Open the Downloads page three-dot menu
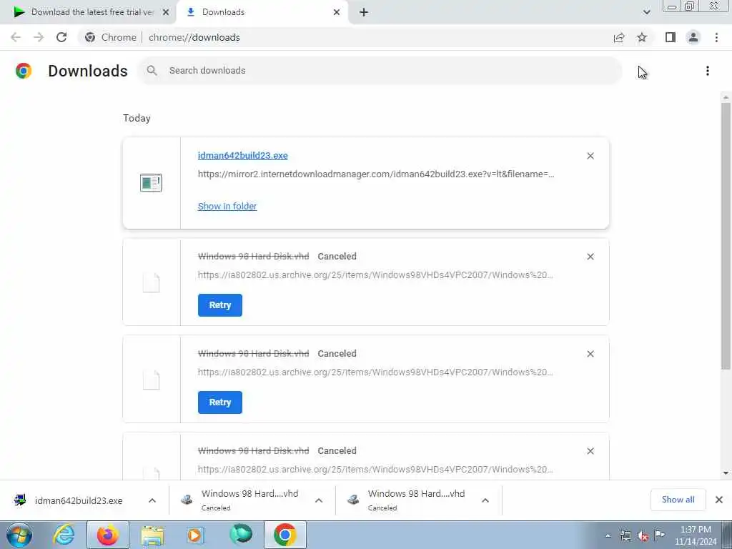 [708, 71]
